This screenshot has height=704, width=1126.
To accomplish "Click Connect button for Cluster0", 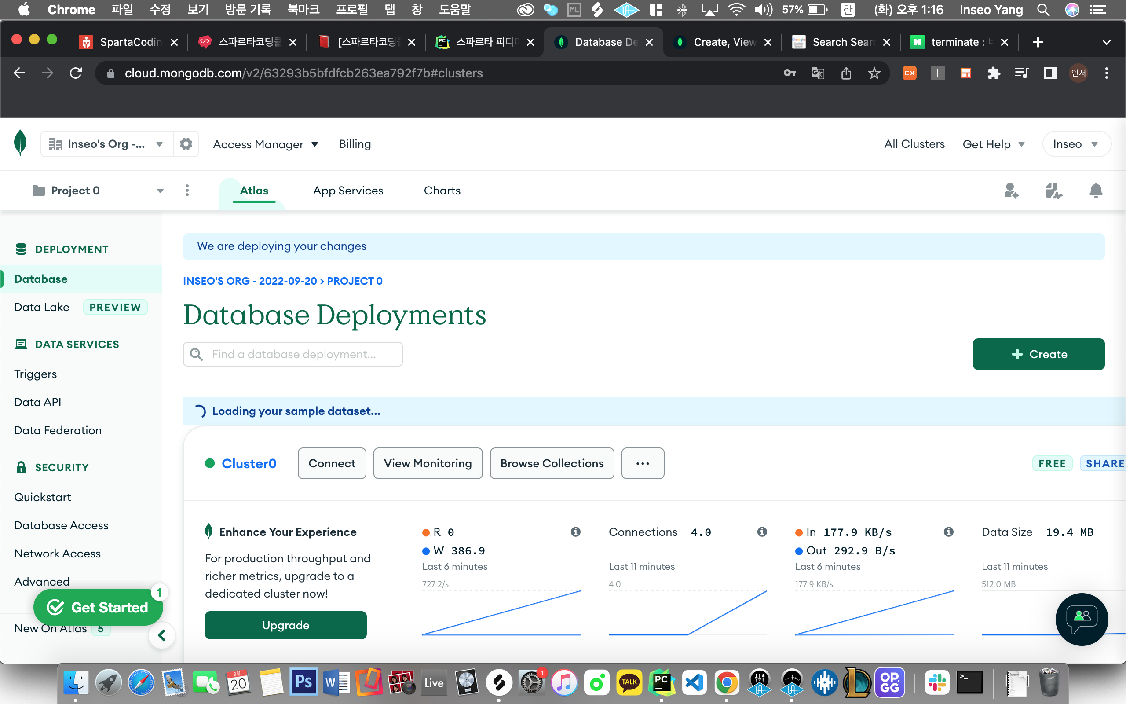I will 332,463.
